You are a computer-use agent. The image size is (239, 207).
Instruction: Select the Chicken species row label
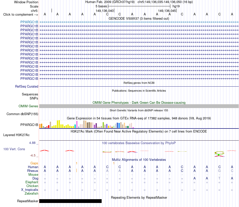[x=32, y=186]
